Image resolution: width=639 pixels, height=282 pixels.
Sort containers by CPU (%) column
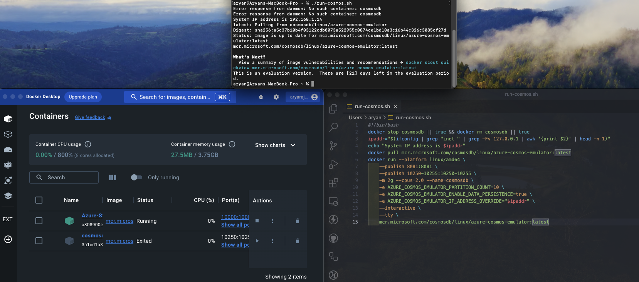(x=204, y=200)
